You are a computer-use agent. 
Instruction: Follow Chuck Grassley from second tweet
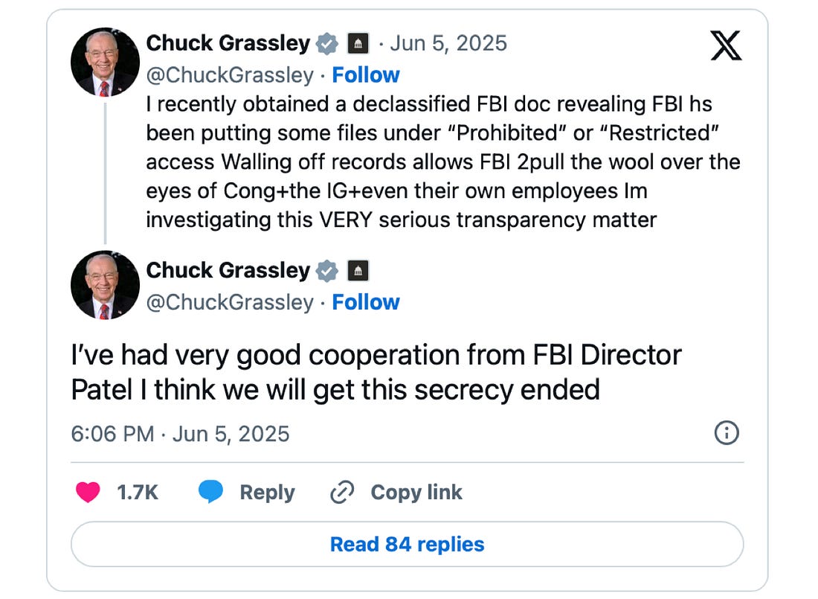[x=366, y=302]
